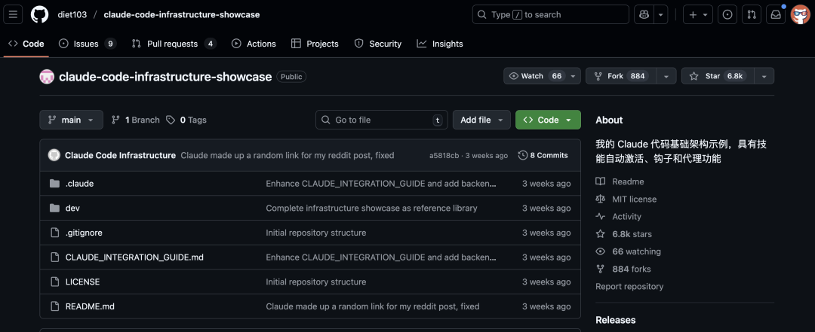The height and width of the screenshot is (332, 815).
Task: Switch to the Issues tab
Action: coord(87,44)
